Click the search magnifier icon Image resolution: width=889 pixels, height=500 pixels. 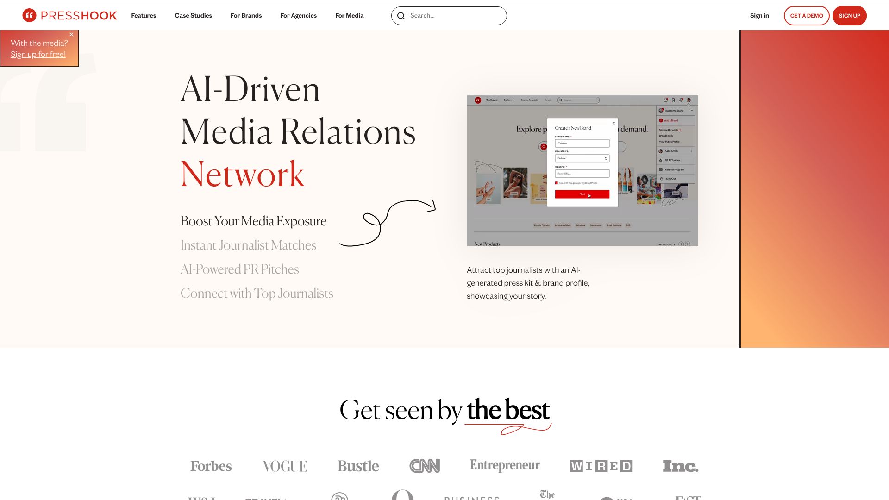click(x=401, y=15)
